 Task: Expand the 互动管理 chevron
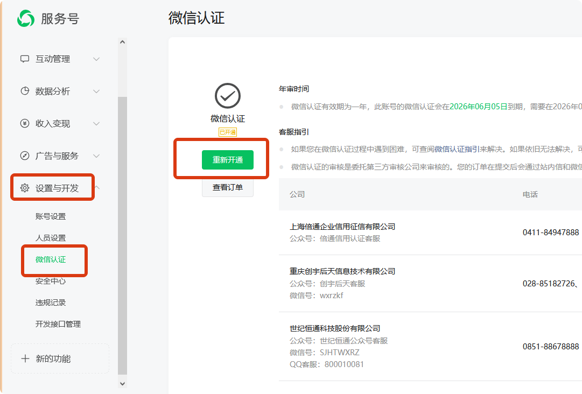tap(96, 59)
